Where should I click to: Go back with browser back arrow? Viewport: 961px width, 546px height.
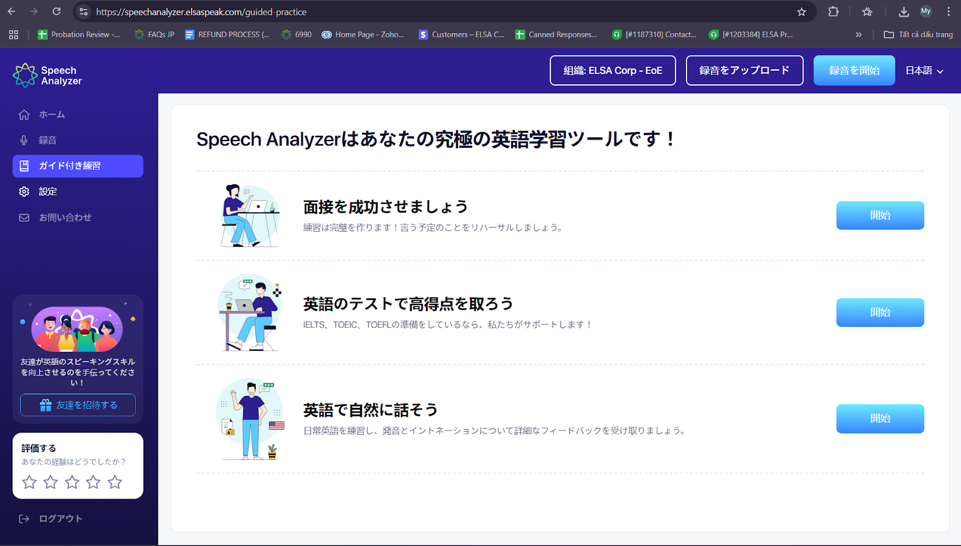point(11,11)
